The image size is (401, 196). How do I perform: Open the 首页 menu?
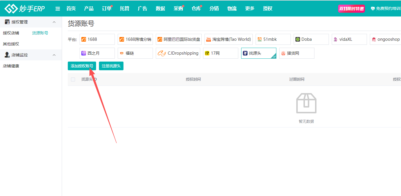tap(71, 9)
